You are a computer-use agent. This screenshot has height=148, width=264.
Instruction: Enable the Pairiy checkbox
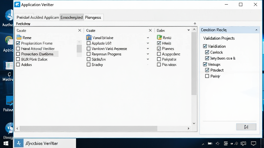[x=207, y=76]
